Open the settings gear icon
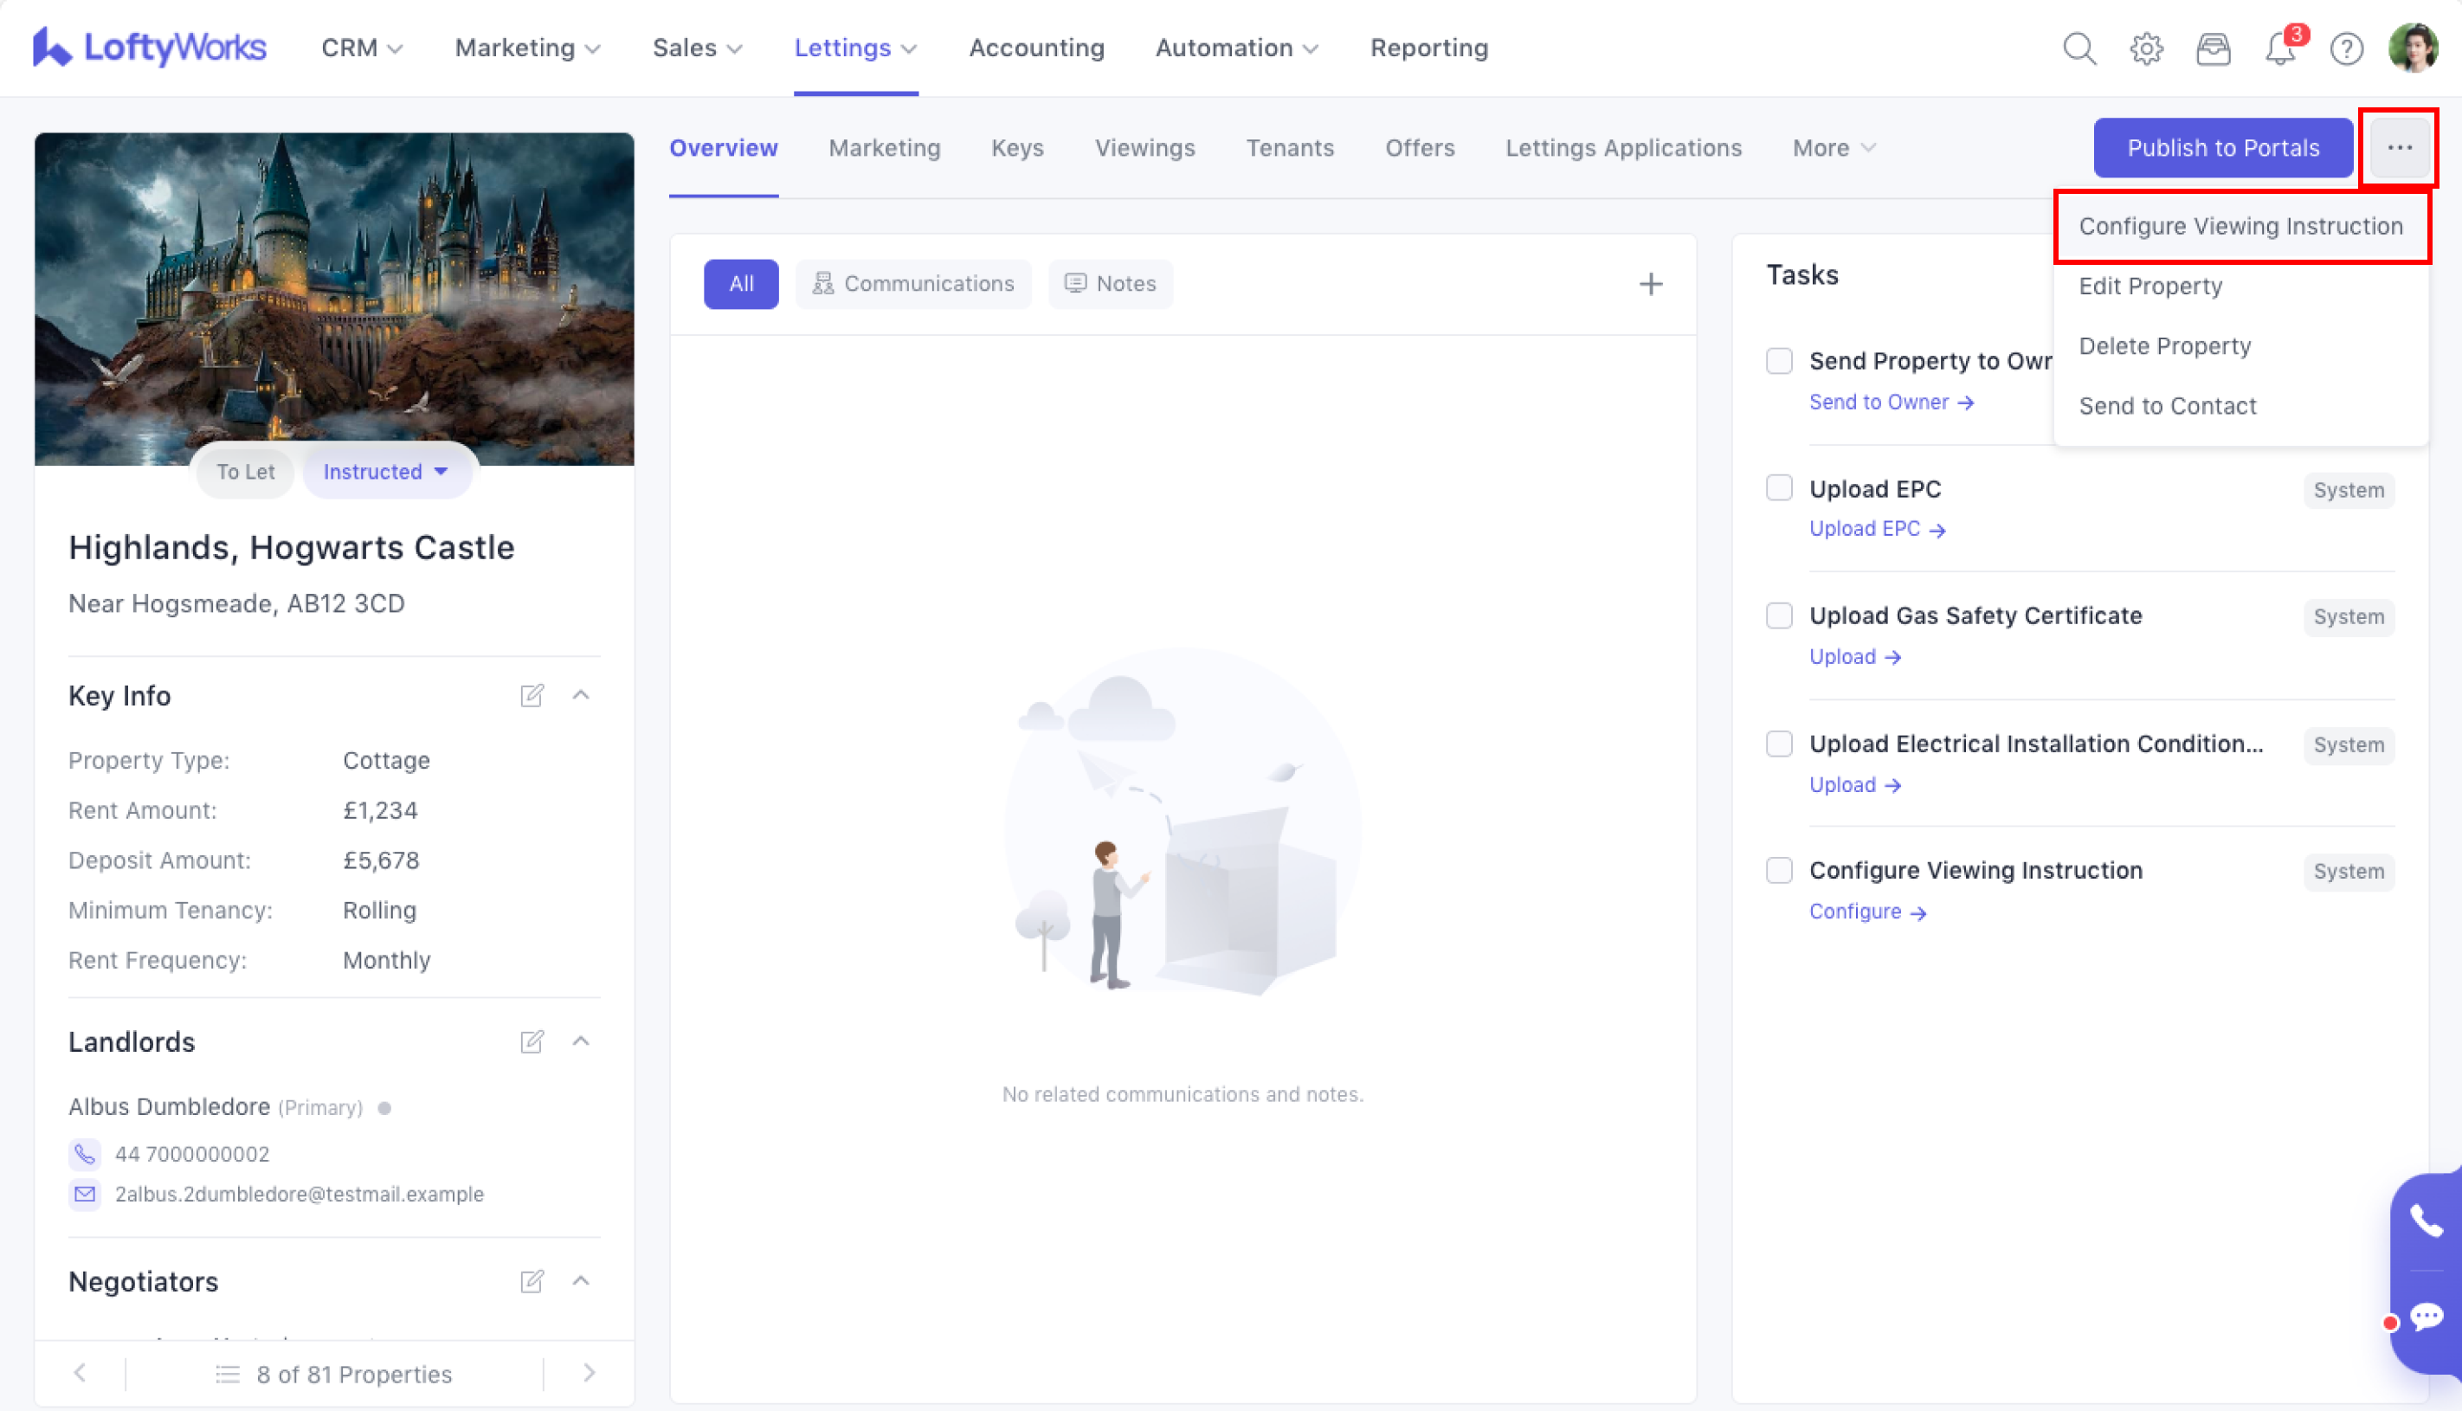This screenshot has width=2462, height=1411. [x=2146, y=48]
